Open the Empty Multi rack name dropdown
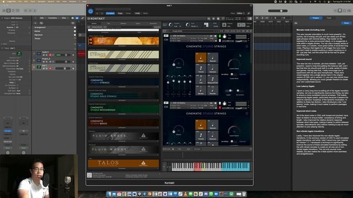 pos(194,31)
